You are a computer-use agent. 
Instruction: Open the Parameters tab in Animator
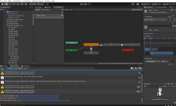(x=45, y=10)
